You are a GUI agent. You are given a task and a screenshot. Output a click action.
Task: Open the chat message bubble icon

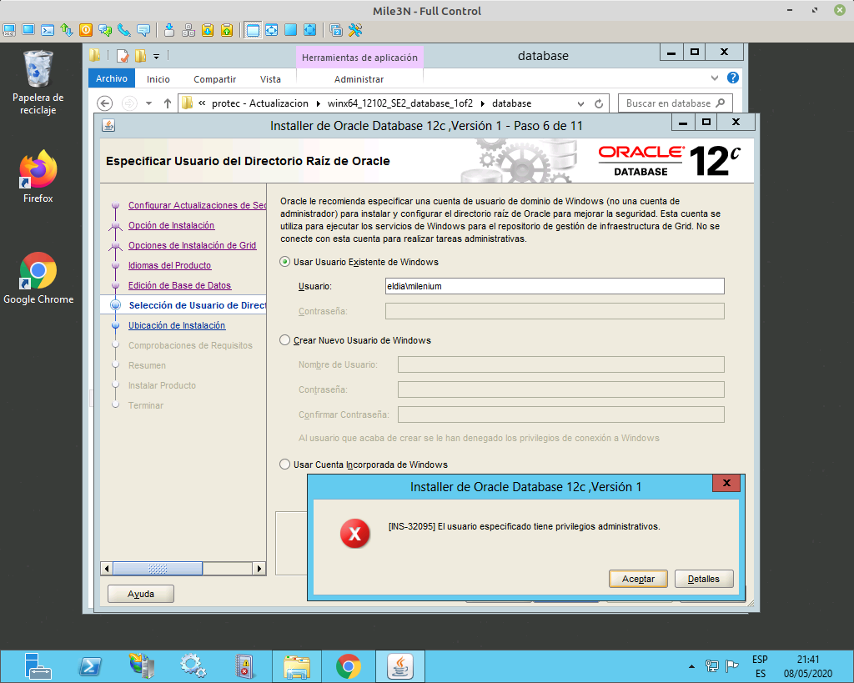143,30
